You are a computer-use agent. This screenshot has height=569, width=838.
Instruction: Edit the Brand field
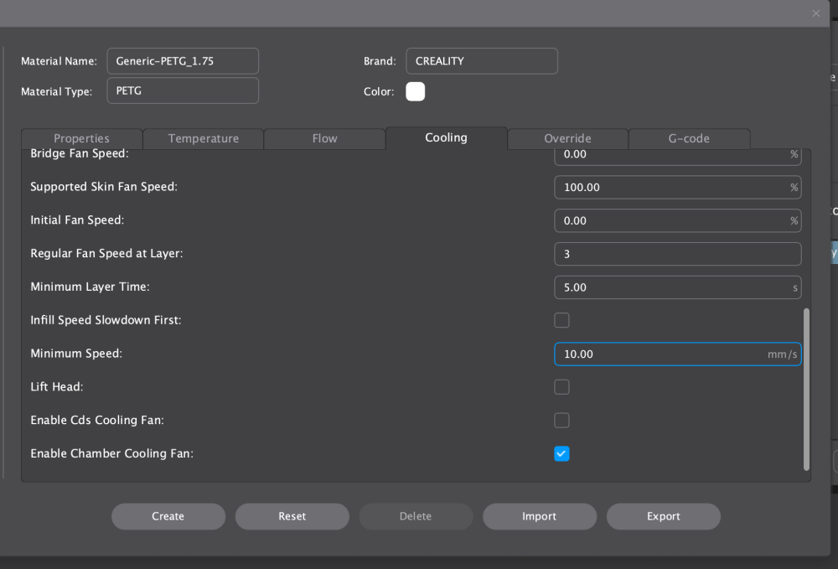click(x=482, y=61)
